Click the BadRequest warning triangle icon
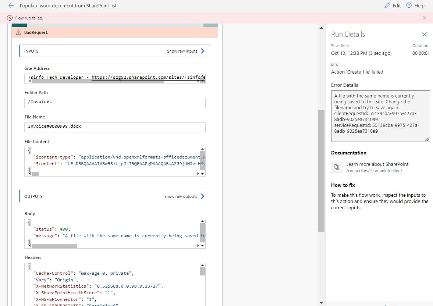Image resolution: width=433 pixels, height=306 pixels. pos(18,32)
